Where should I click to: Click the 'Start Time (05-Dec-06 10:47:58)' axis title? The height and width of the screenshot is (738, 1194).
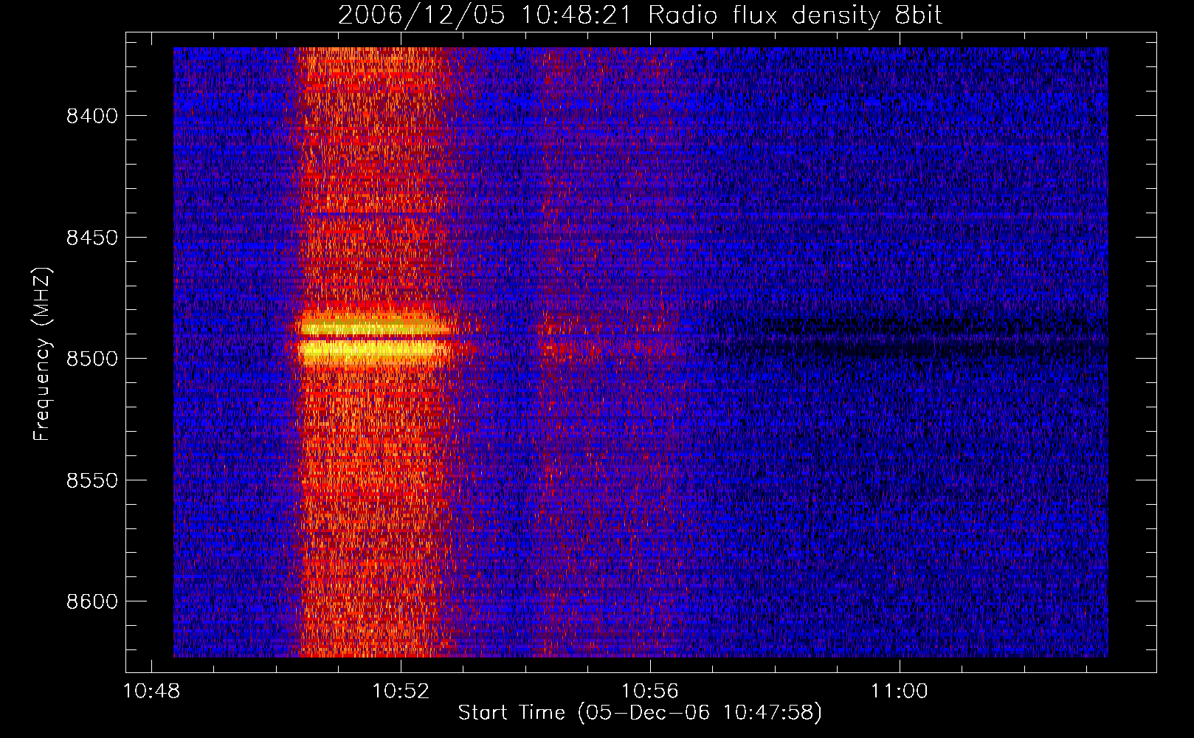coord(640,713)
